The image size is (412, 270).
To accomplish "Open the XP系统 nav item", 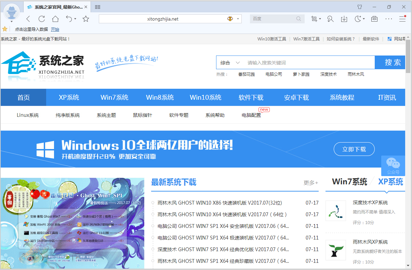I will pyautogui.click(x=69, y=97).
